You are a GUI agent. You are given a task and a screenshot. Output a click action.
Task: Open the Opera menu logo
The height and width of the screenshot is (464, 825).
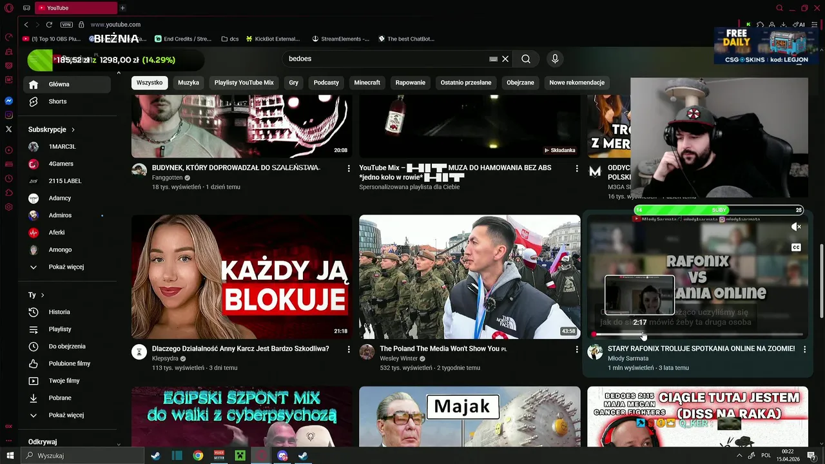pos(9,8)
